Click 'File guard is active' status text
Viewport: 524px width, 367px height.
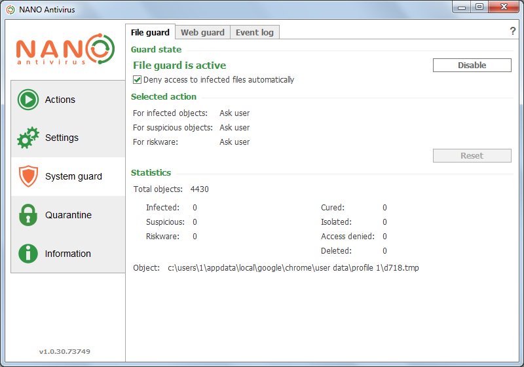pos(179,65)
